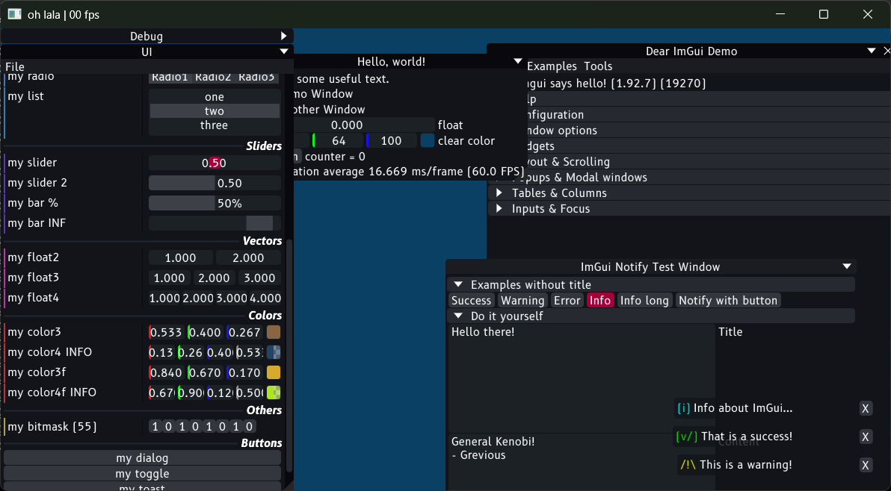The image size is (891, 491).
Task: Click the Notify with button button
Action: tap(728, 301)
